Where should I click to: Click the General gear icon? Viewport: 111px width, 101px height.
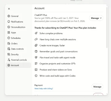click(x=9, y=16)
